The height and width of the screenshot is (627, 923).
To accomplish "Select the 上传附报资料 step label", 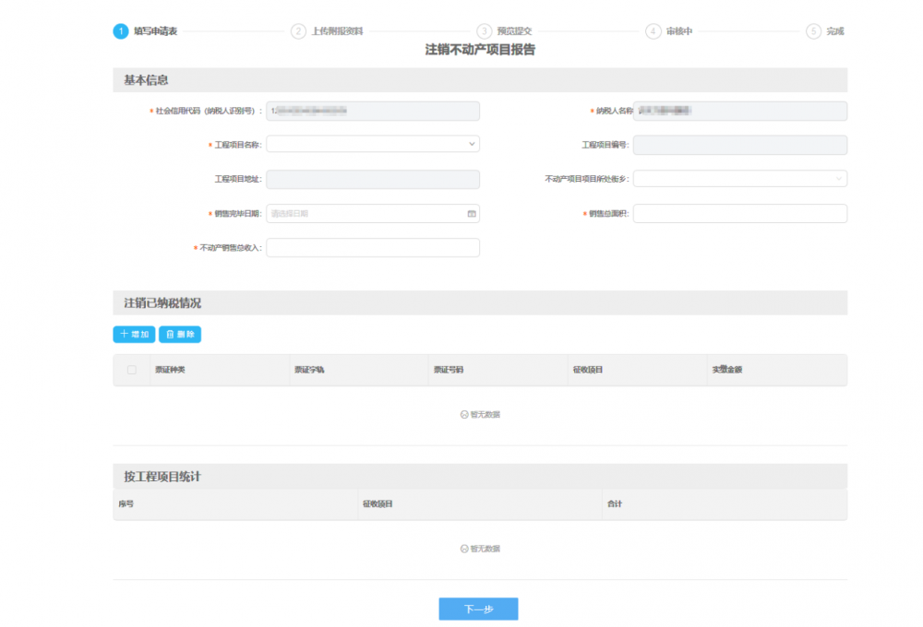I will (x=337, y=31).
